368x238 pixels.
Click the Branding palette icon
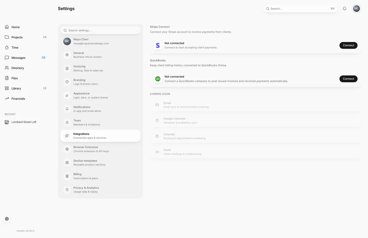[x=67, y=82]
